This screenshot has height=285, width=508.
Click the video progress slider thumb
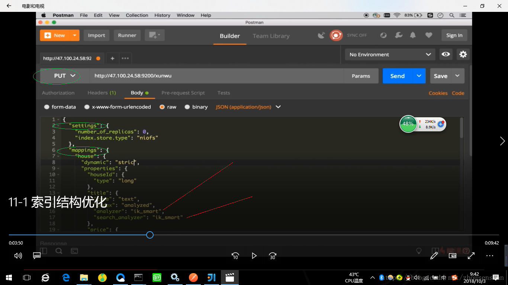[x=149, y=235]
